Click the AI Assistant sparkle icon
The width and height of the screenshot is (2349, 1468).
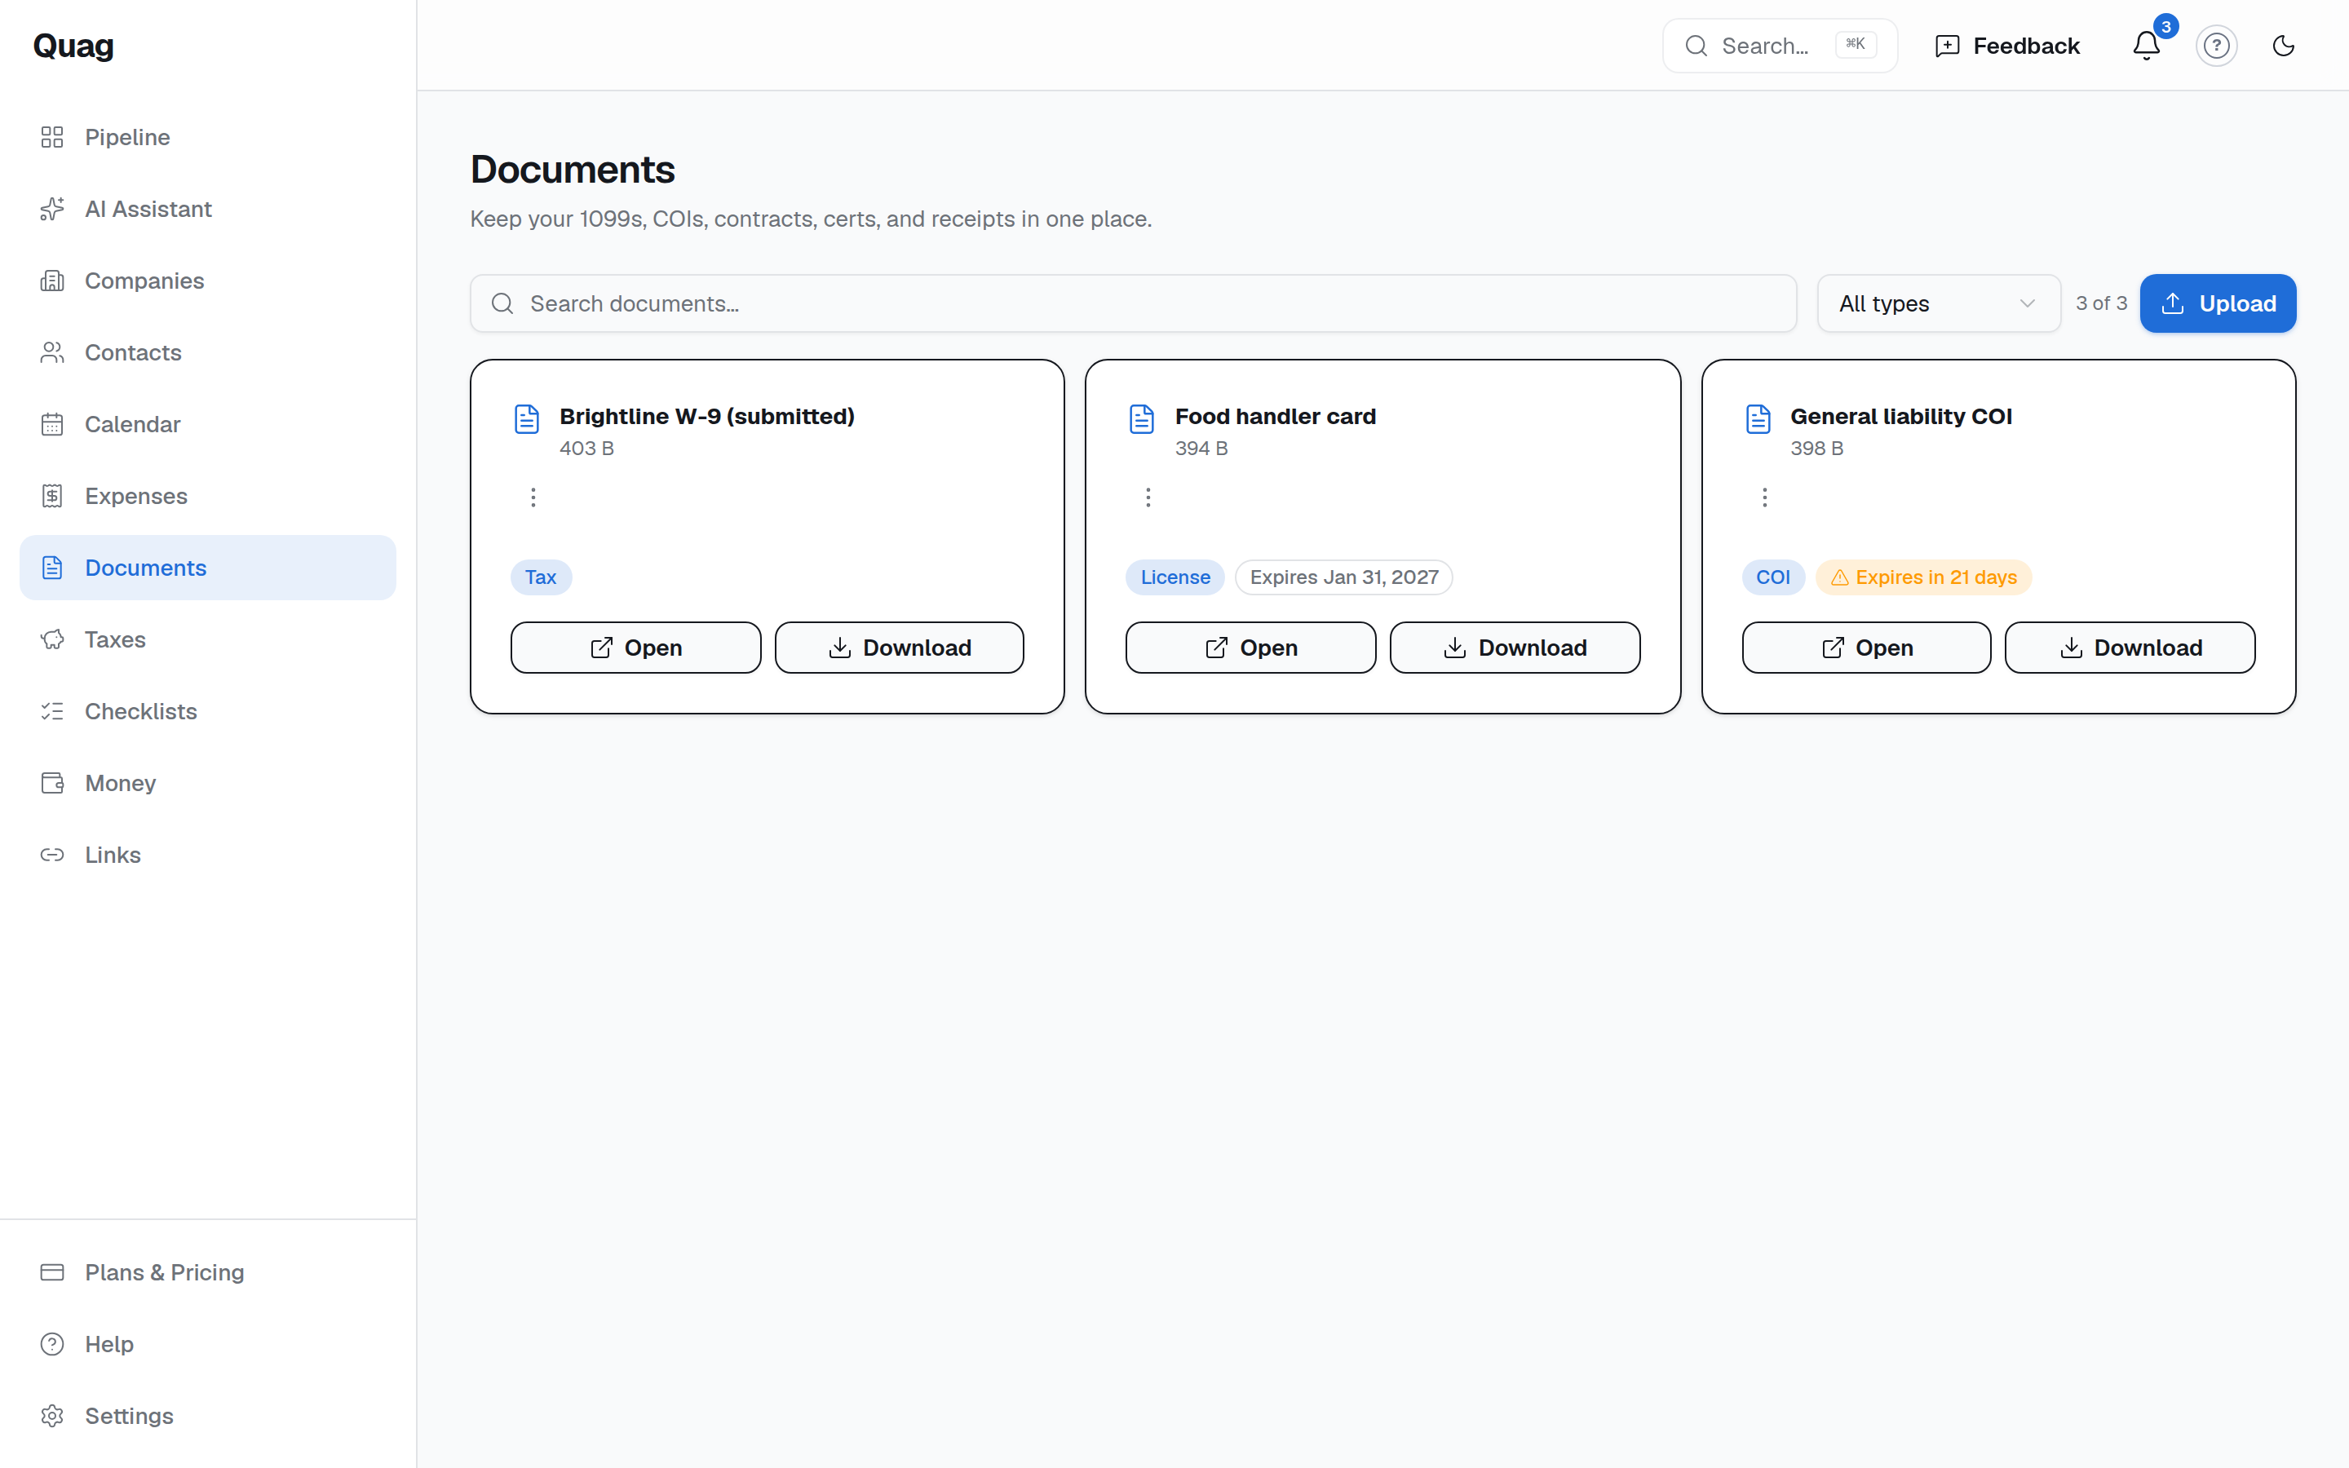click(x=52, y=209)
